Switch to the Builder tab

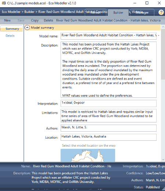point(118,12)
